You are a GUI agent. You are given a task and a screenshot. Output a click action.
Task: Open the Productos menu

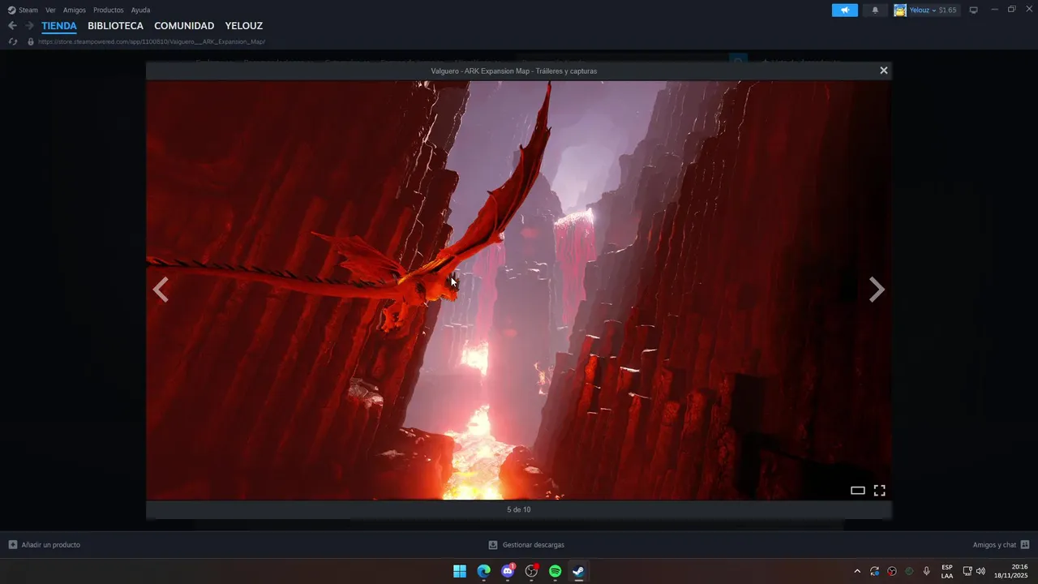point(109,10)
